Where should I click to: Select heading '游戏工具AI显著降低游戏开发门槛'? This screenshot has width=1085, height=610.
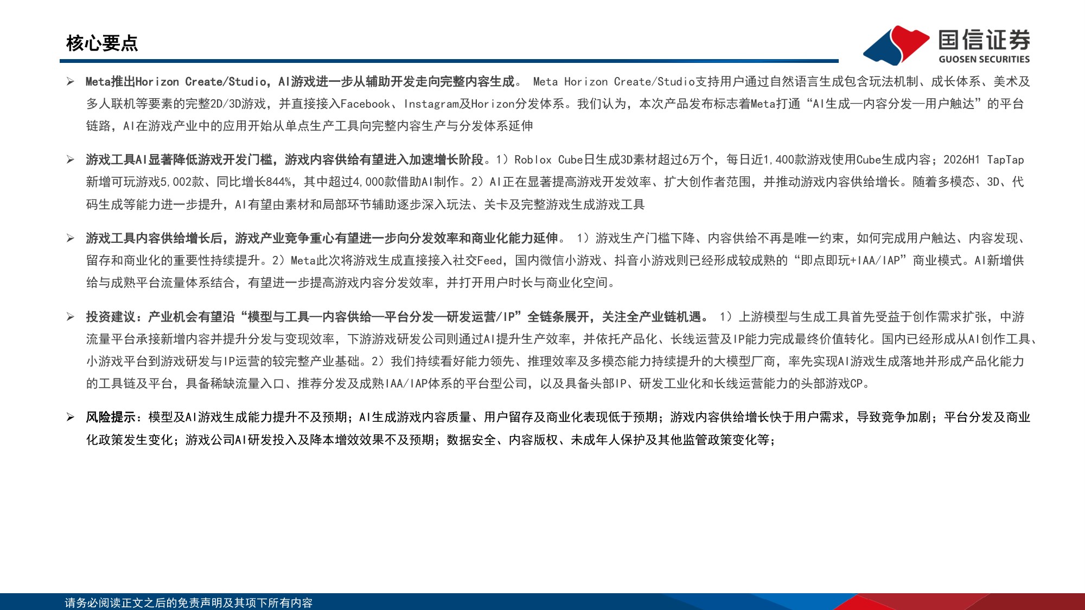(179, 160)
